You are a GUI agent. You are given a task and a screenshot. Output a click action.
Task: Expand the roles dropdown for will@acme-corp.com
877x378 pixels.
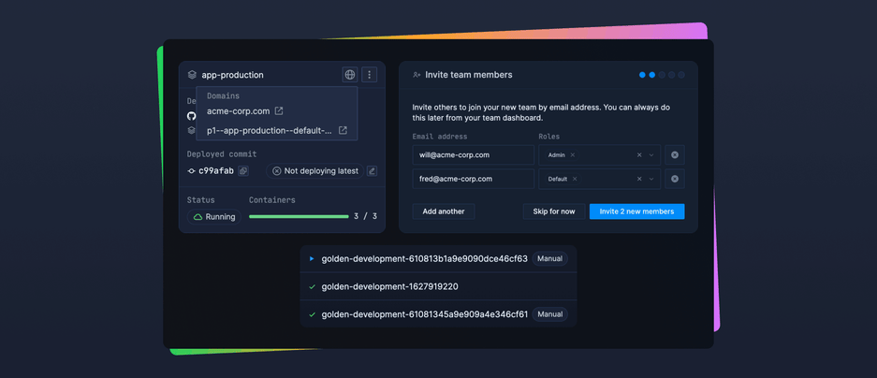click(651, 155)
